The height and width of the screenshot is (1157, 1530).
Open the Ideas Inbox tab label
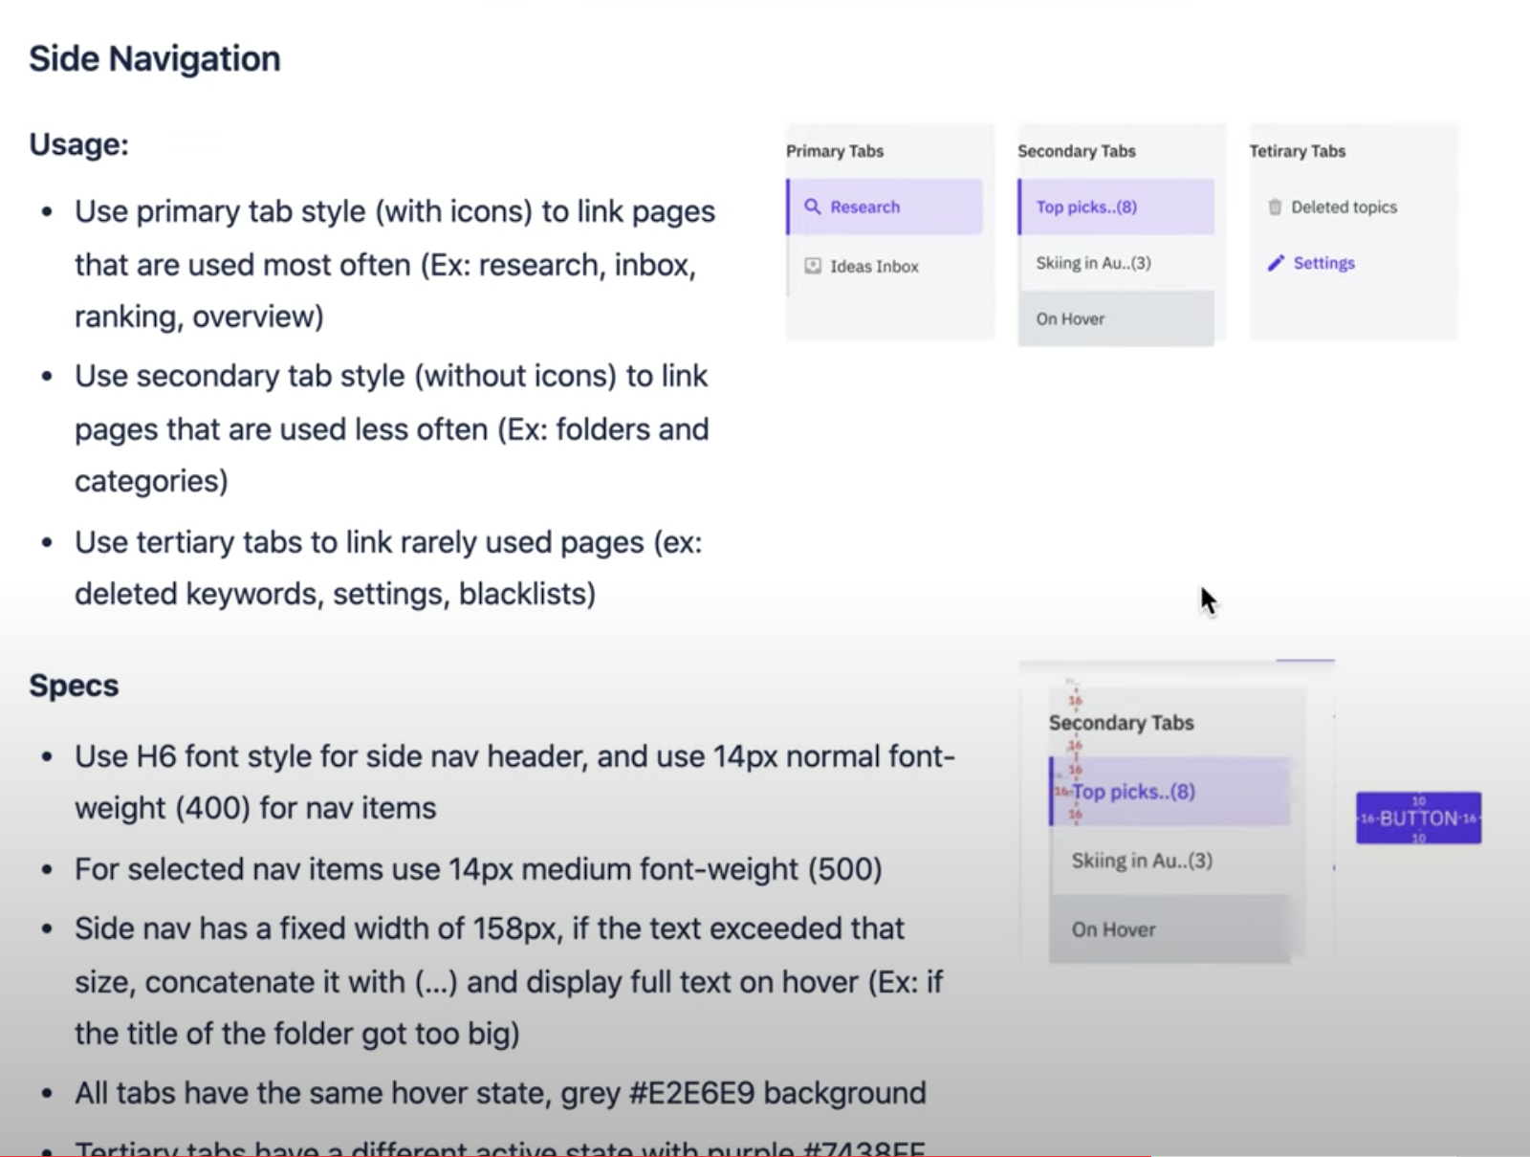[874, 266]
